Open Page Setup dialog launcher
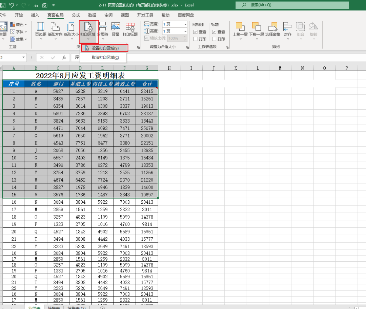The width and height of the screenshot is (366, 309). click(138, 47)
